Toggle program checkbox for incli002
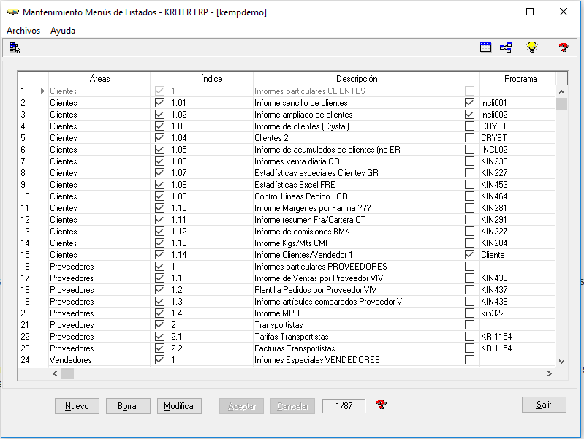Screen dimensions: 584x439 (x=470, y=114)
